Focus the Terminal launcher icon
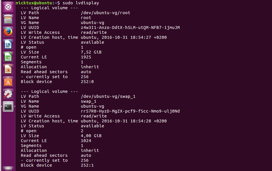The image size is (272, 171). tap(8, 106)
